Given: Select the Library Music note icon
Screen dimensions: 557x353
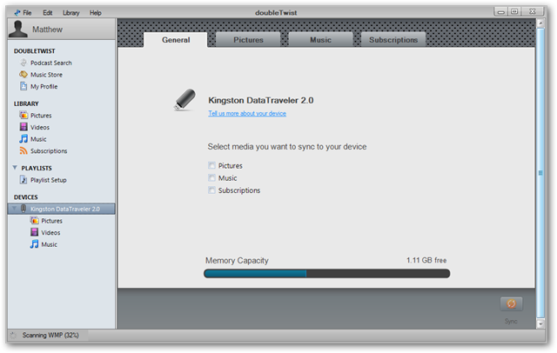Looking at the screenshot, I should (x=23, y=139).
